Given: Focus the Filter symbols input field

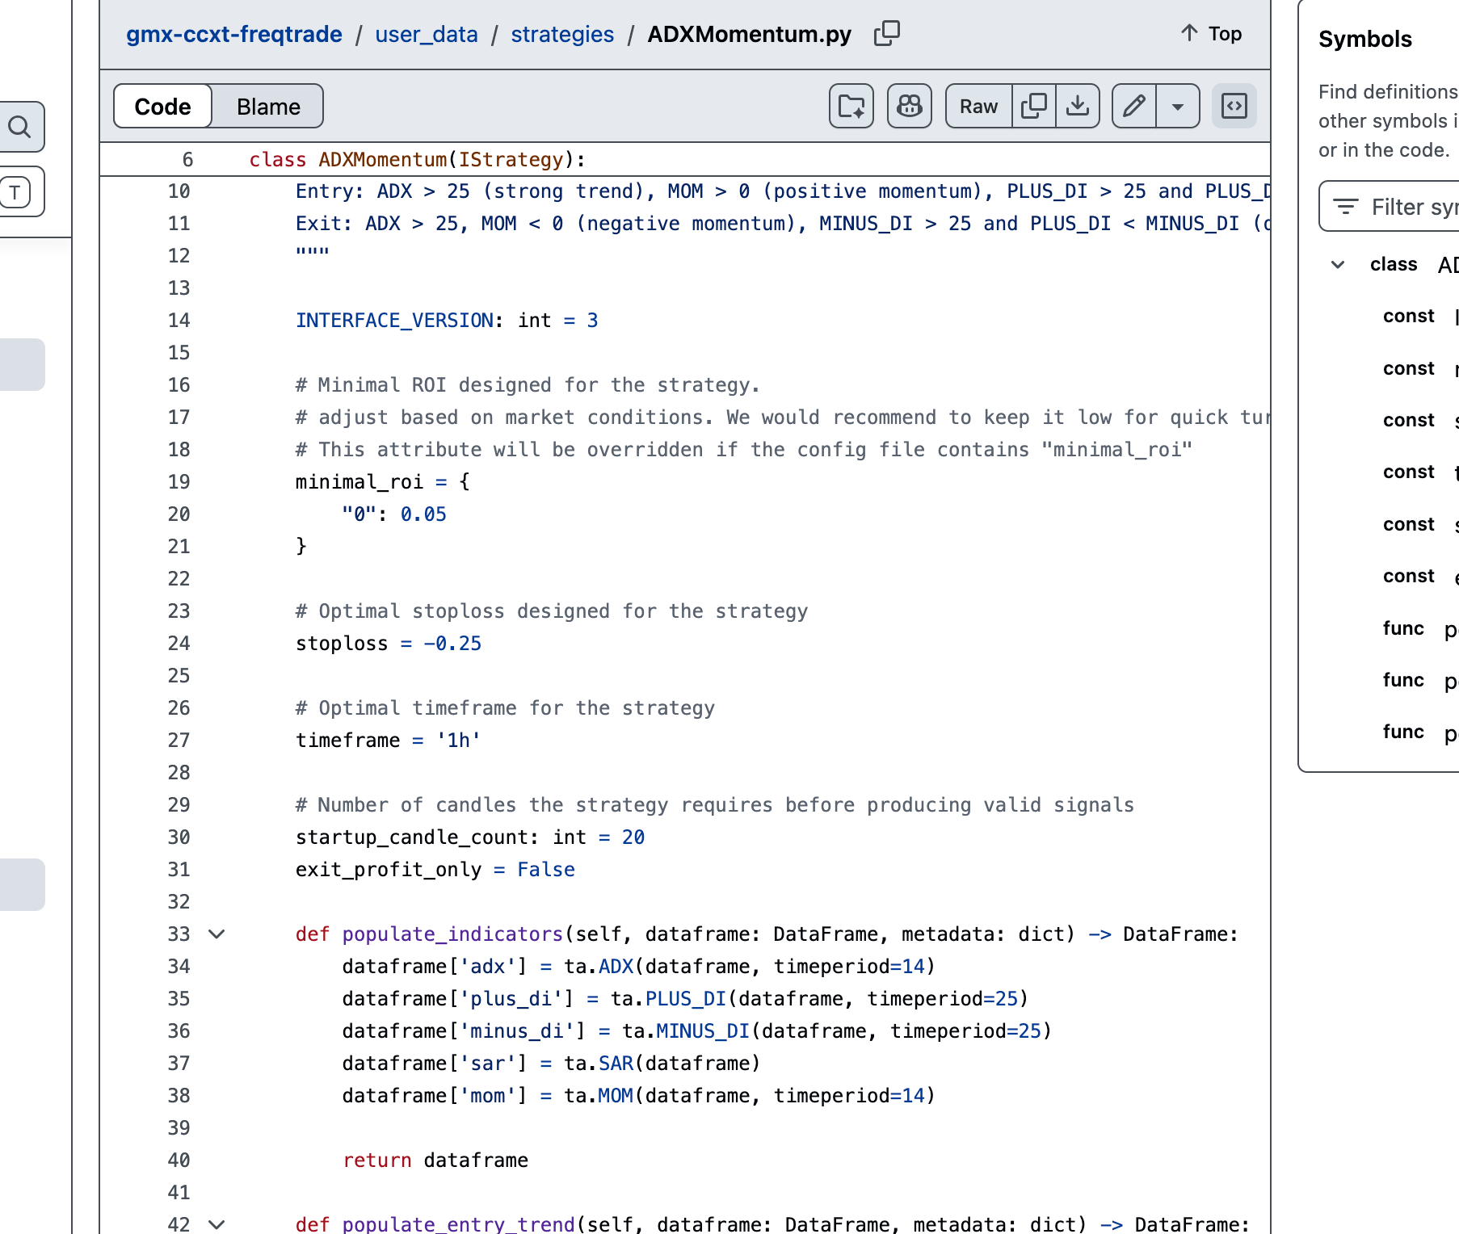Looking at the screenshot, I should click(x=1391, y=207).
